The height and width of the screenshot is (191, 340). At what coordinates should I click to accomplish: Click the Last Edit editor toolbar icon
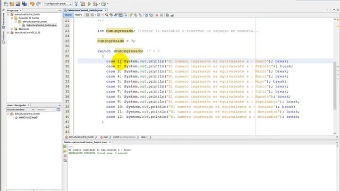coord(87,15)
